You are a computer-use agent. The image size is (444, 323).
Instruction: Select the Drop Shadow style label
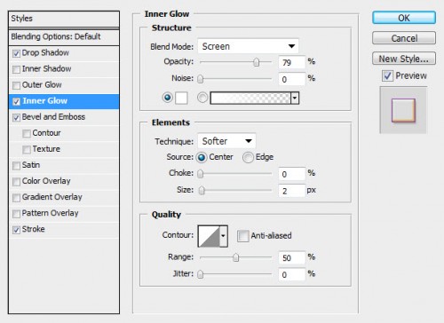click(45, 52)
